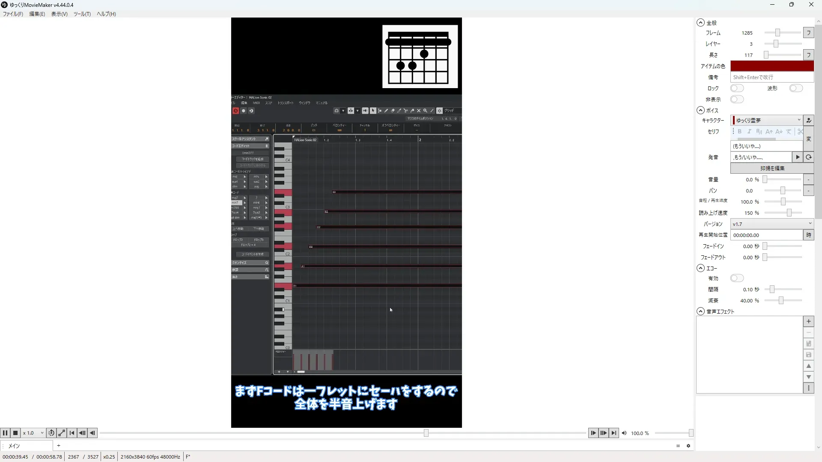Open the ファイル(F) menu

pos(13,14)
